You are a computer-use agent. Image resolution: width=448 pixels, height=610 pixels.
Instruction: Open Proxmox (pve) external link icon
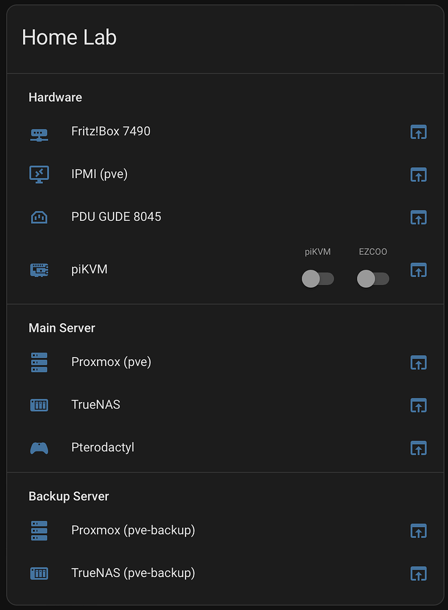[419, 362]
